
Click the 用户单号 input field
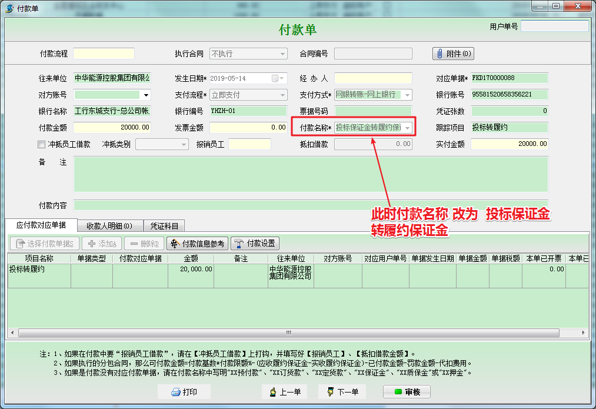(x=554, y=26)
